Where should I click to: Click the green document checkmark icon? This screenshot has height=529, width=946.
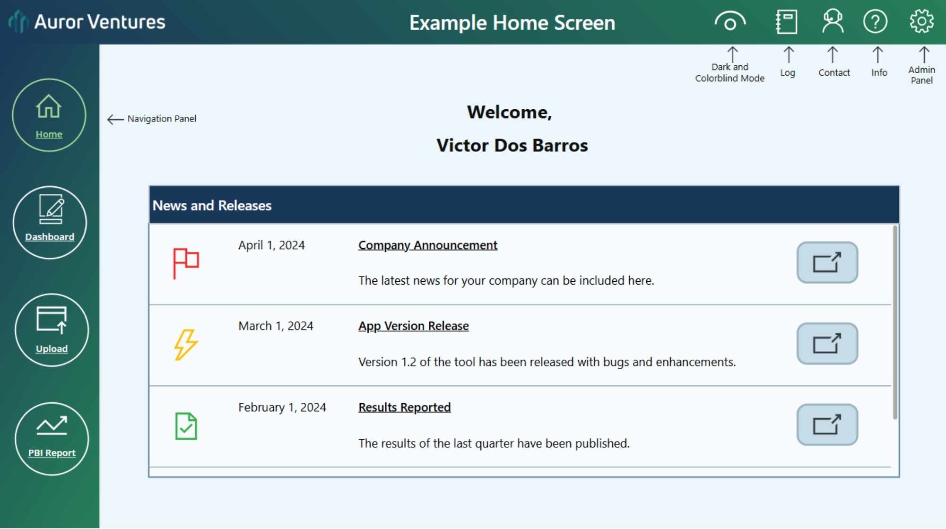click(186, 426)
